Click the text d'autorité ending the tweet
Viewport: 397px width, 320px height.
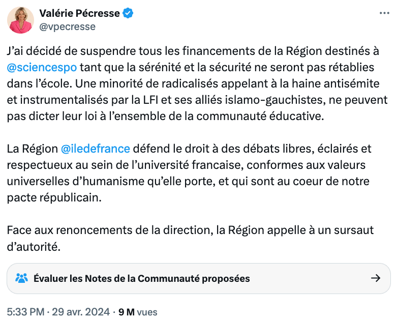(x=34, y=246)
